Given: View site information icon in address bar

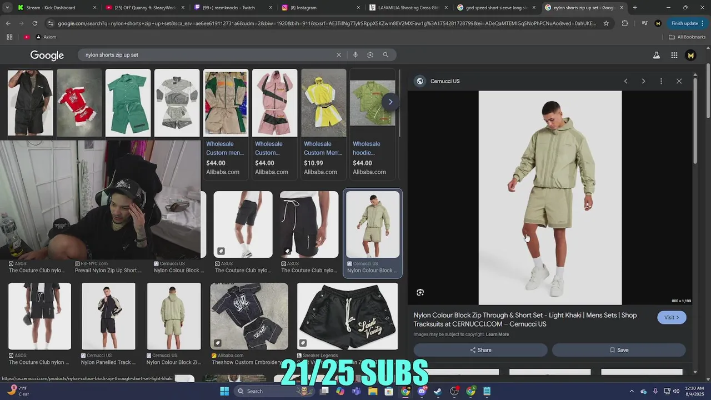Looking at the screenshot, I should tap(51, 23).
